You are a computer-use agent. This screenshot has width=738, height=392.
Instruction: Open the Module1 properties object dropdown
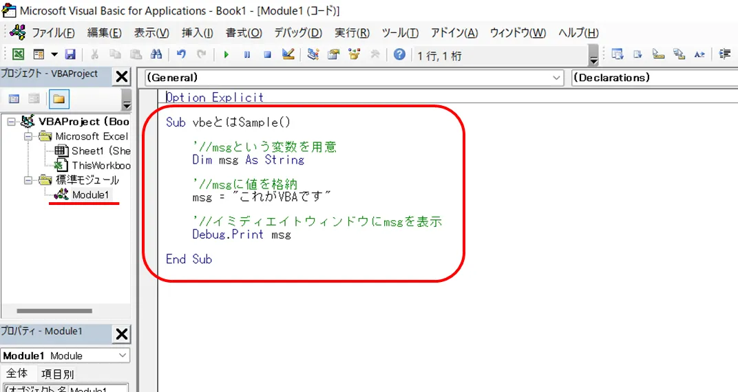point(122,356)
